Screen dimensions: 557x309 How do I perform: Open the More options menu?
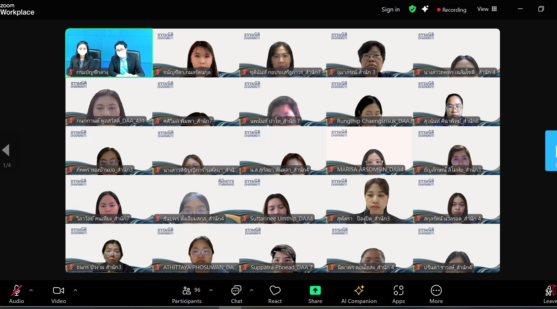tap(436, 294)
